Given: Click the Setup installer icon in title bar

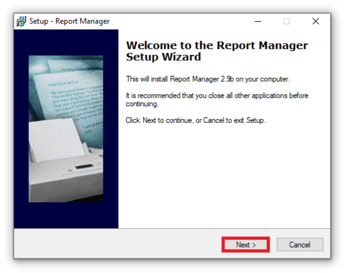Looking at the screenshot, I should (x=21, y=21).
